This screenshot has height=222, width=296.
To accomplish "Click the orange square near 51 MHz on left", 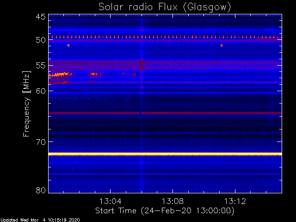I will pos(68,45).
